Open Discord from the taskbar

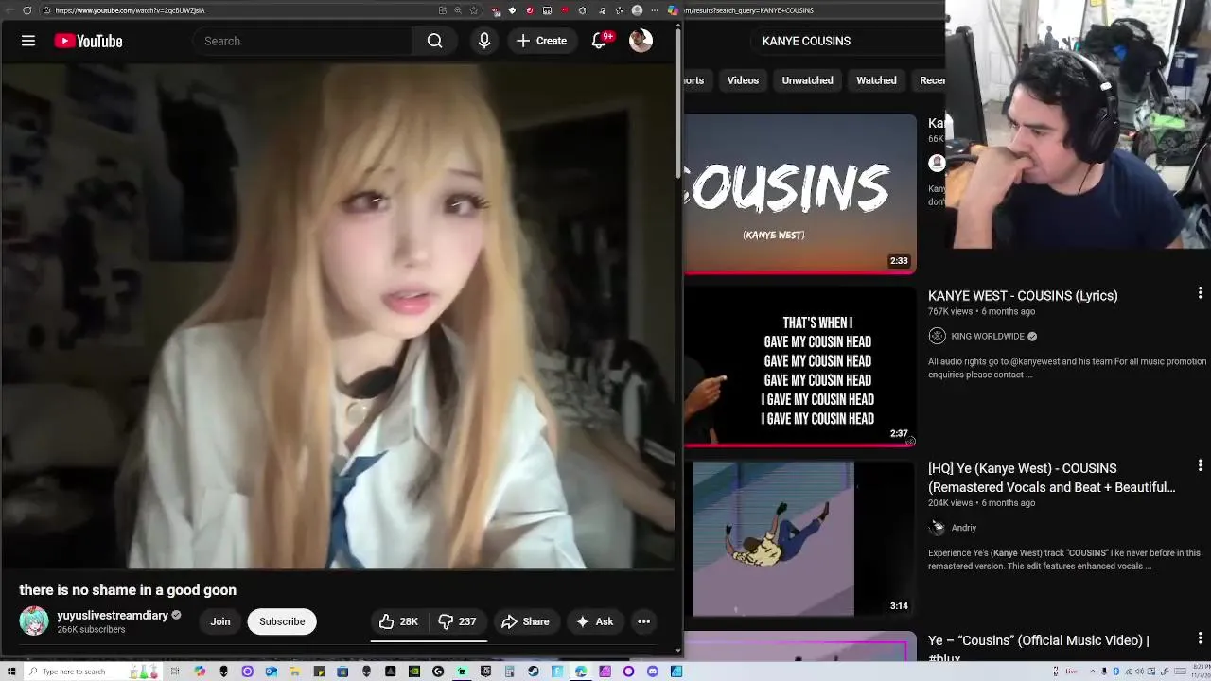[x=653, y=672]
